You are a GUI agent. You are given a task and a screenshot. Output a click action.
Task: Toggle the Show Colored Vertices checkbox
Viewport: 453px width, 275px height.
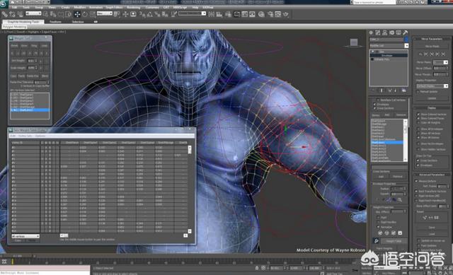(x=418, y=115)
